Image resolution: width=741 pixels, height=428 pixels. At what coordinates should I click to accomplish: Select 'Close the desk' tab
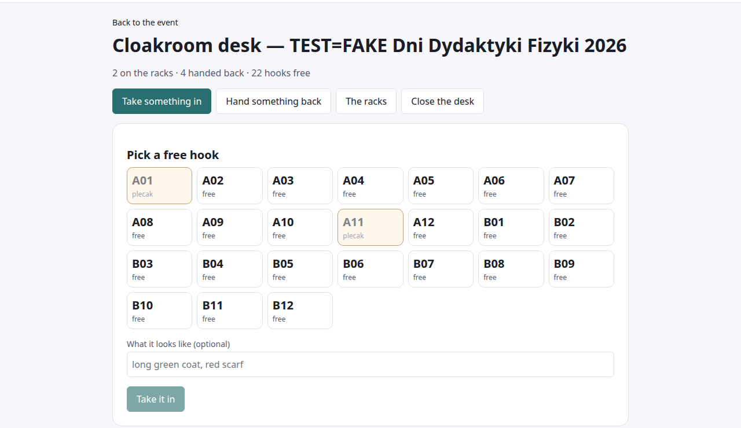tap(442, 101)
